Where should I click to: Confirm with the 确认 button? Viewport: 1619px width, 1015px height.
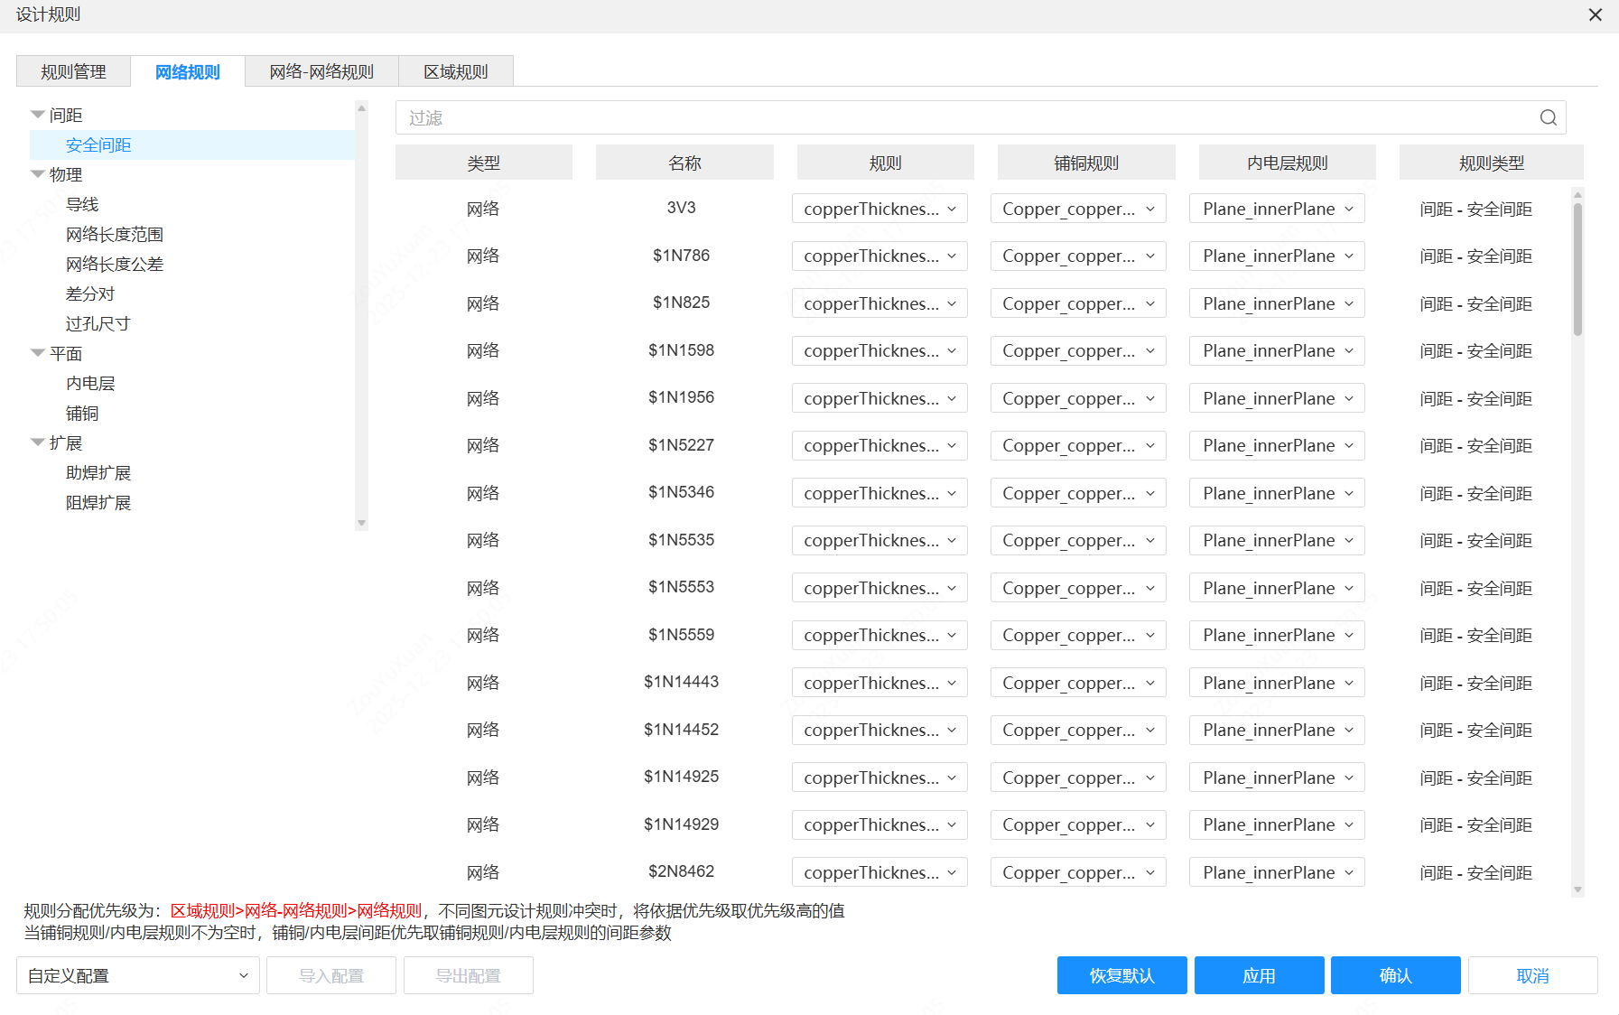tap(1395, 975)
